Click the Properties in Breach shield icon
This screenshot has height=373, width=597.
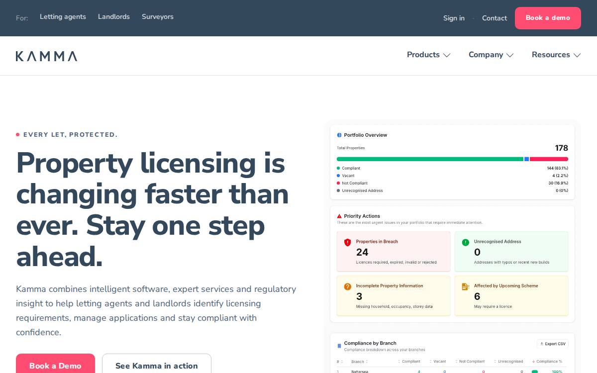coord(348,243)
